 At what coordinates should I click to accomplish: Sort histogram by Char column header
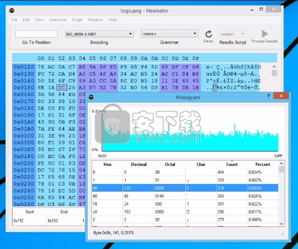(201, 164)
